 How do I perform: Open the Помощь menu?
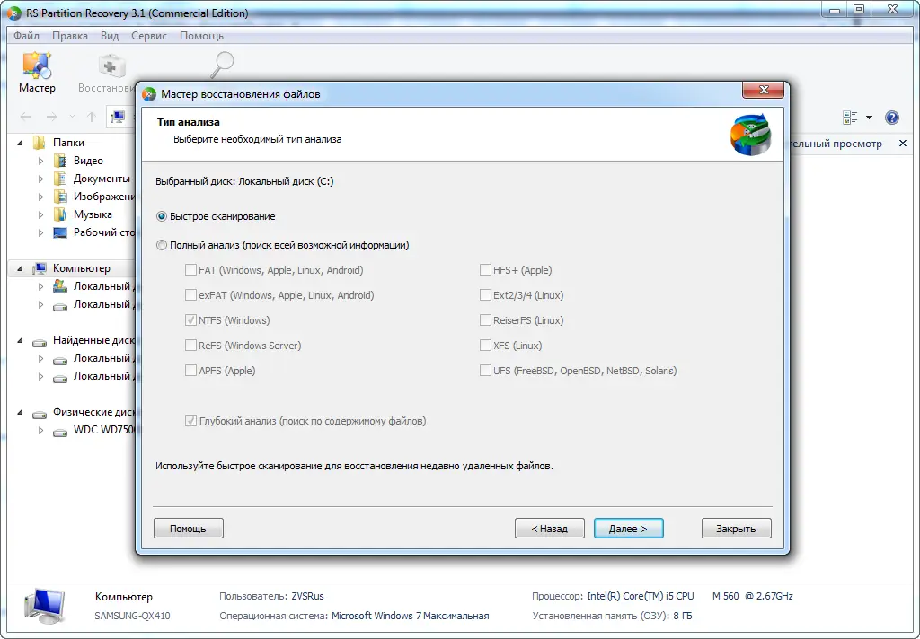pos(201,36)
